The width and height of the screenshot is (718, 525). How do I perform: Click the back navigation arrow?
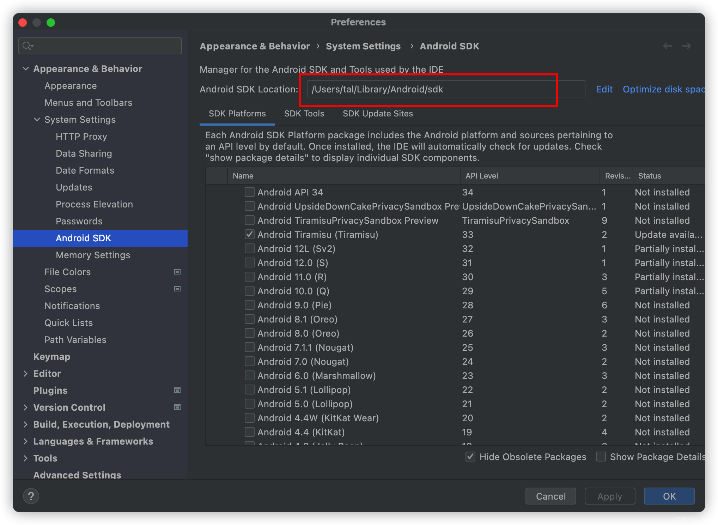click(x=667, y=46)
